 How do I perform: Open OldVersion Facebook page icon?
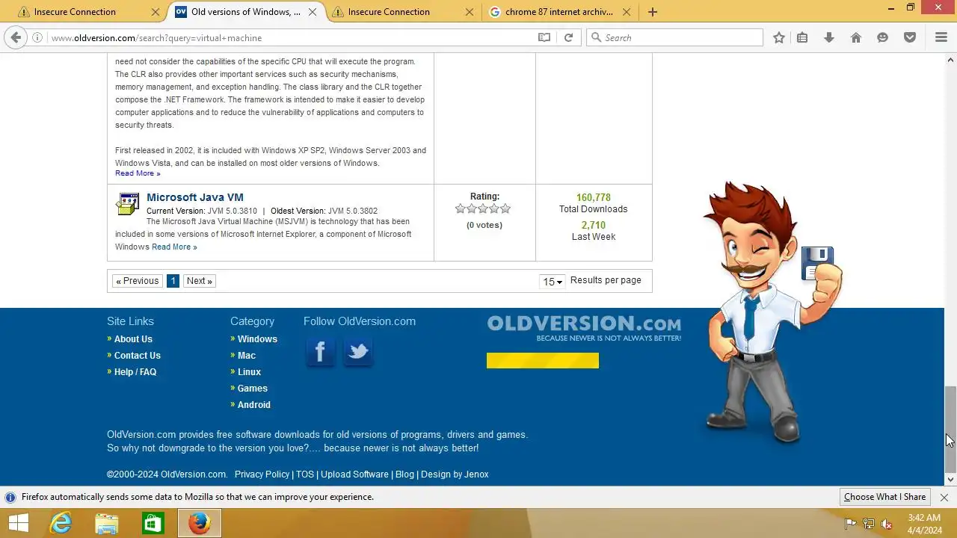321,351
